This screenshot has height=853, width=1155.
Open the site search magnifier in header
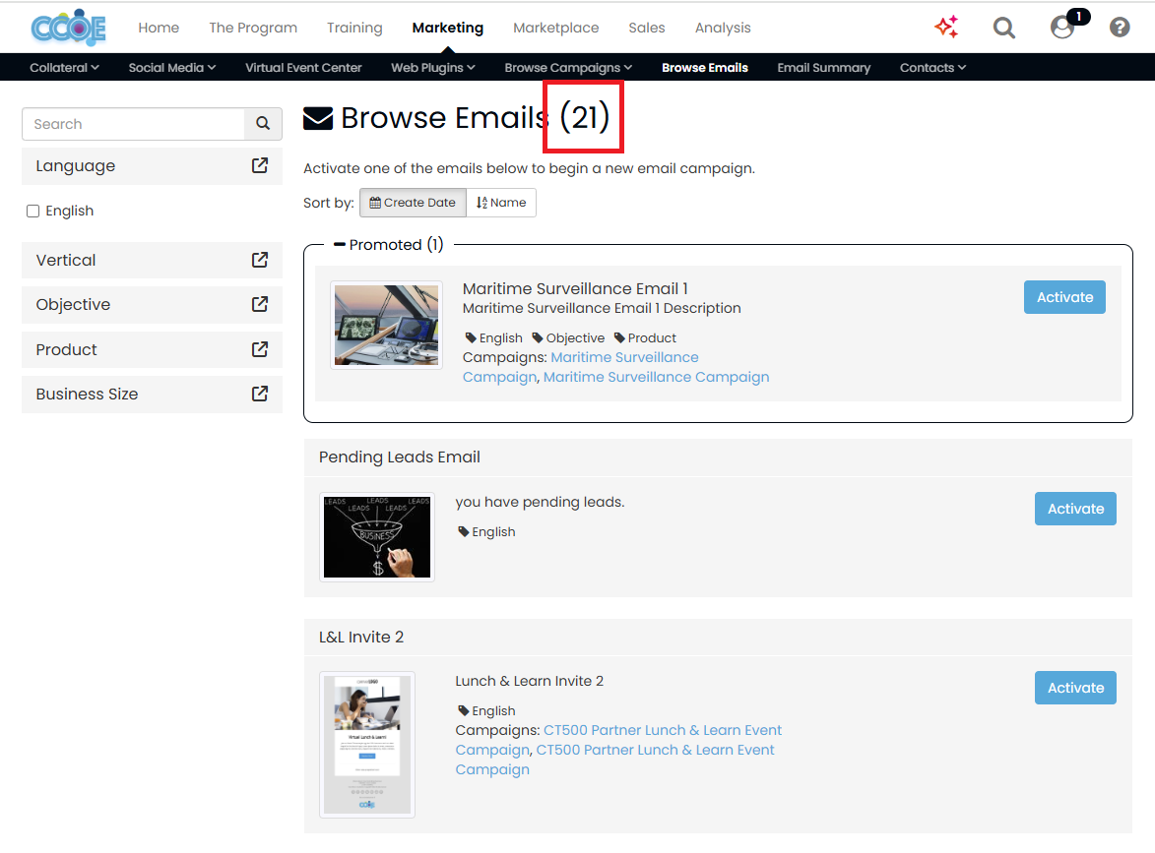pos(1004,28)
